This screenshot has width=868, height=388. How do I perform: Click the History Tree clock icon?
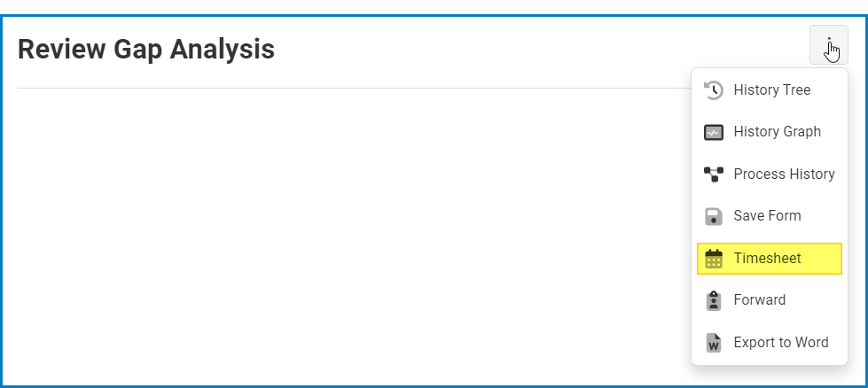coord(714,90)
